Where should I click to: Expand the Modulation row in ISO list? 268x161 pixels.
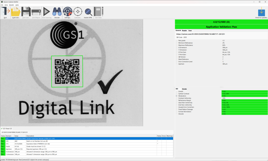click(x=177, y=96)
